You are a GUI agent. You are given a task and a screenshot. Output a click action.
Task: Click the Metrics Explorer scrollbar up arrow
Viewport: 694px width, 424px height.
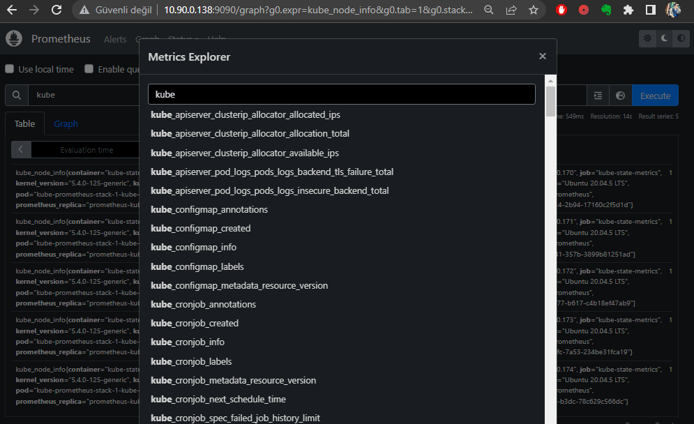550,80
